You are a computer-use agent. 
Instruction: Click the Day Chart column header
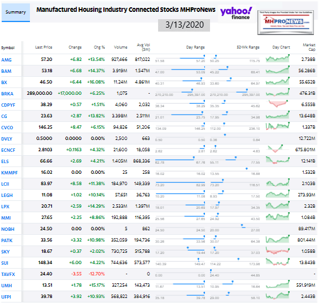[281, 47]
